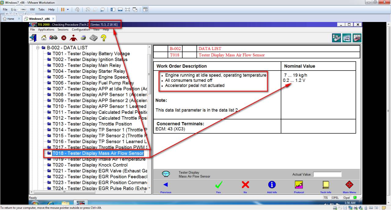391x210 pixels.
Task: Switch to the VMware Home tab
Action: [x=11, y=19]
